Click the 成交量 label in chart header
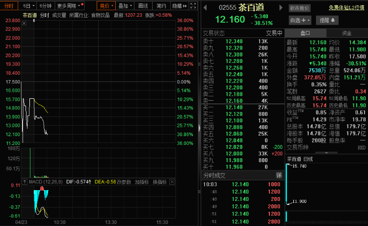The width and height of the screenshot is (368, 226). [x=59, y=15]
